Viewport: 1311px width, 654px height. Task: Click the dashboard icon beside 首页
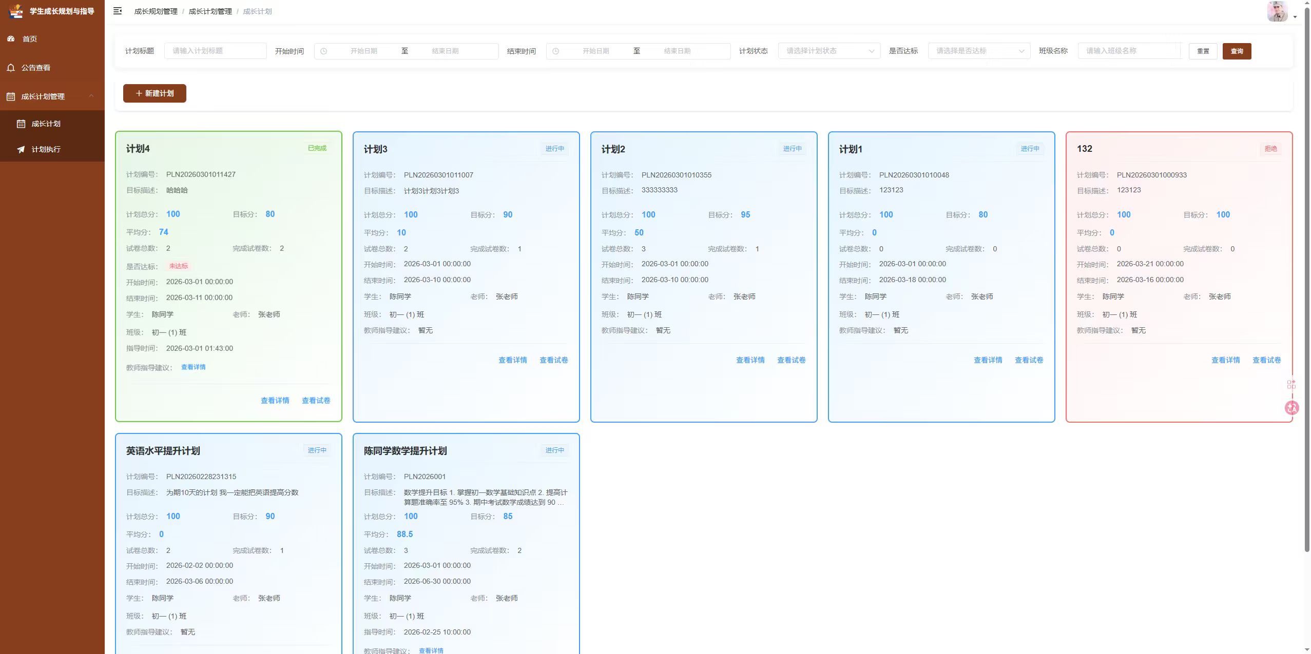coord(11,38)
